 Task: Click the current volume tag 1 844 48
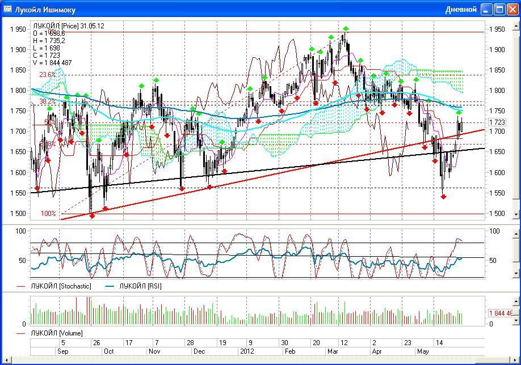(501, 313)
